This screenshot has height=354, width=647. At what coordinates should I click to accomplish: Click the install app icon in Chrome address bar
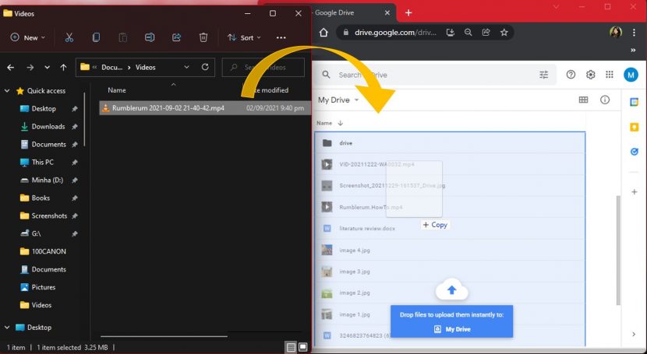pos(451,32)
